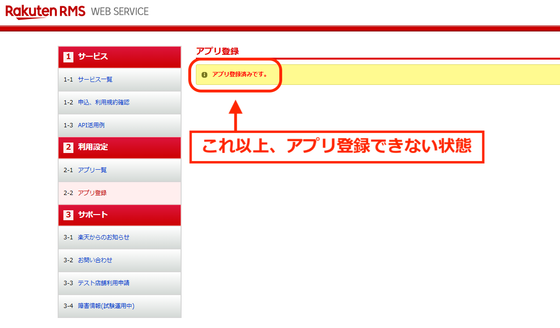Go to the お問い合わせ page

point(95,260)
